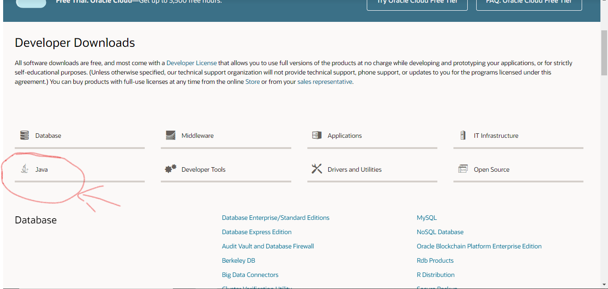The width and height of the screenshot is (608, 289).
Task: Click the Applications category icon
Action: [x=317, y=136]
